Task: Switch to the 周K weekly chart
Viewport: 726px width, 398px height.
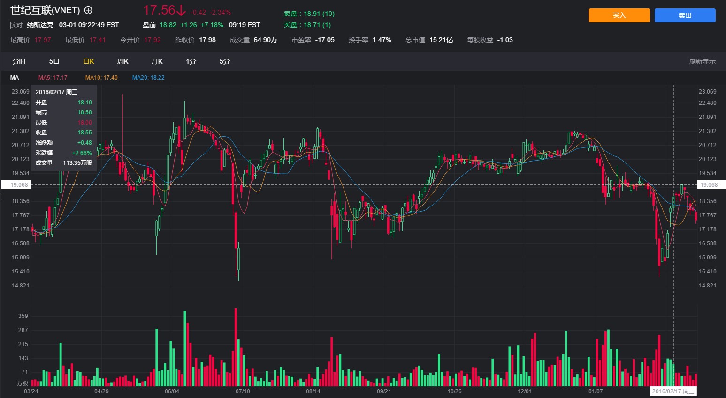Action: (122, 61)
